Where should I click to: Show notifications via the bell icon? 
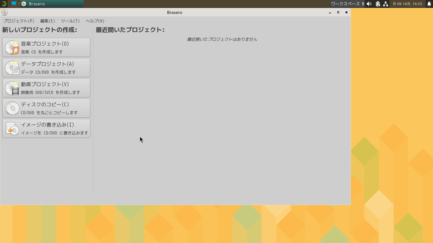pyautogui.click(x=429, y=4)
